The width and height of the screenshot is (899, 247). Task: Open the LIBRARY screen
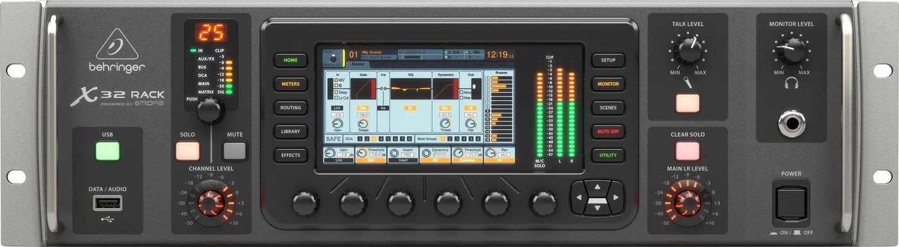point(291,132)
